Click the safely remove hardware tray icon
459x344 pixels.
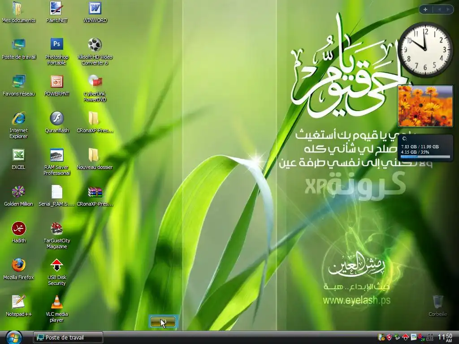397,337
